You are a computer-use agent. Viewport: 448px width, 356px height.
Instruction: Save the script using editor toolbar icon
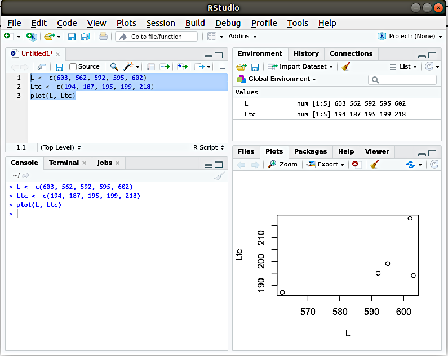pos(59,67)
